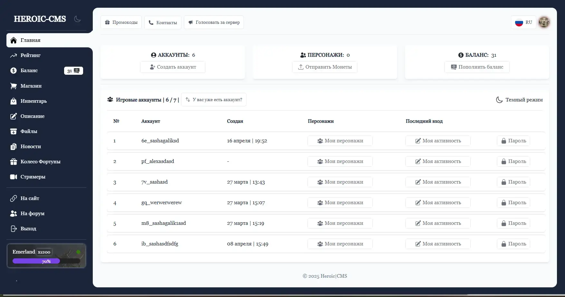This screenshot has width=565, height=297.
Task: Click the Создать аккаунт button
Action: [x=173, y=67]
